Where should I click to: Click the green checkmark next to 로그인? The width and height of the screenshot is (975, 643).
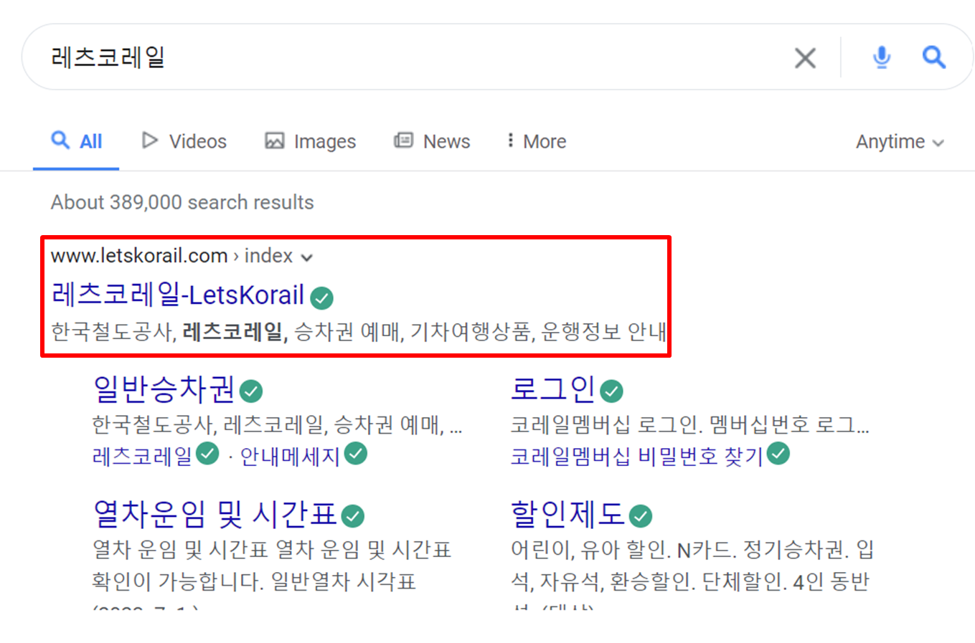611,389
